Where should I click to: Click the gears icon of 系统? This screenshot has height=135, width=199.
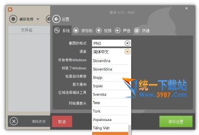[57, 30]
